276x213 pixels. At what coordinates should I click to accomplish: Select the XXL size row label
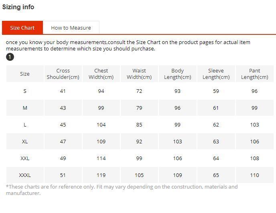(x=25, y=158)
